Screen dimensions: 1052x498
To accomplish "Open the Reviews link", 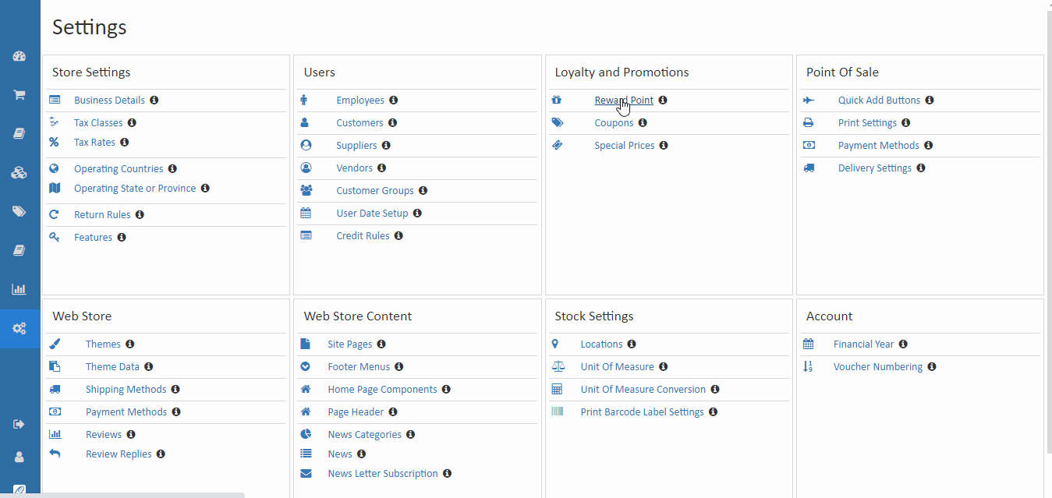I will 104,435.
